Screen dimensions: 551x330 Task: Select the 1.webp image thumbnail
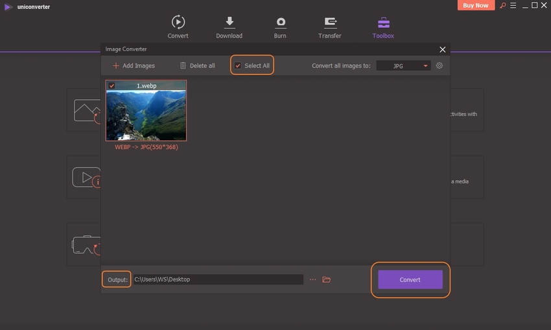tap(146, 114)
